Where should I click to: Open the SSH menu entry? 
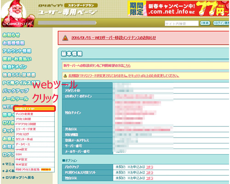click(34, 154)
